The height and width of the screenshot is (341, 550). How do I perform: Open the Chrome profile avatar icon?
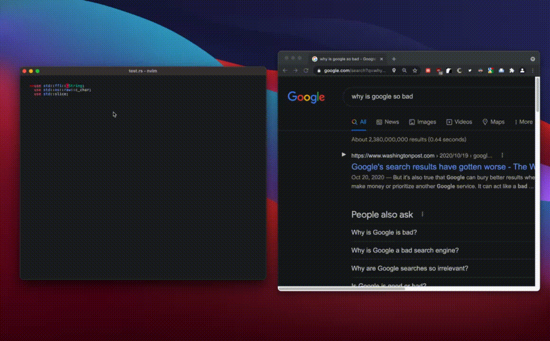pyautogui.click(x=522, y=71)
